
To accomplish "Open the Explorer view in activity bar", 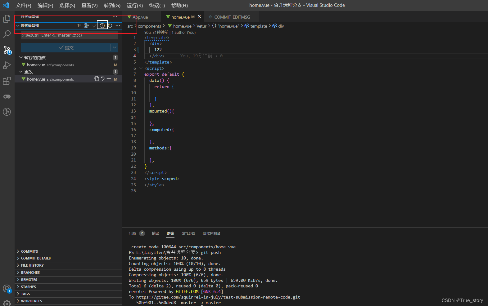I will (7, 19).
